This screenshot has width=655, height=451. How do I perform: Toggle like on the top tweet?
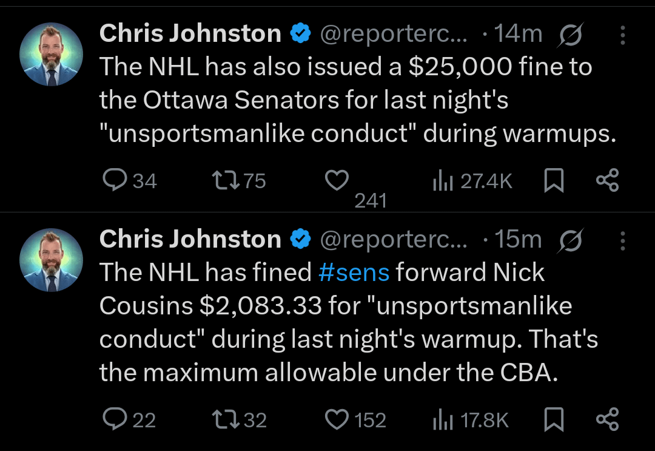337,180
